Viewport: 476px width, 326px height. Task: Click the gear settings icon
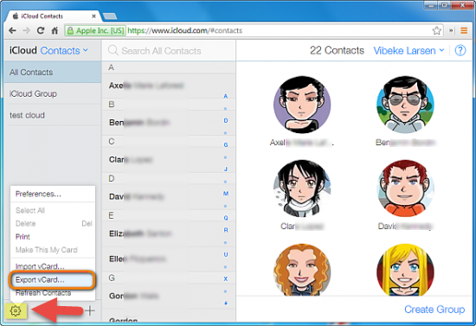(16, 310)
